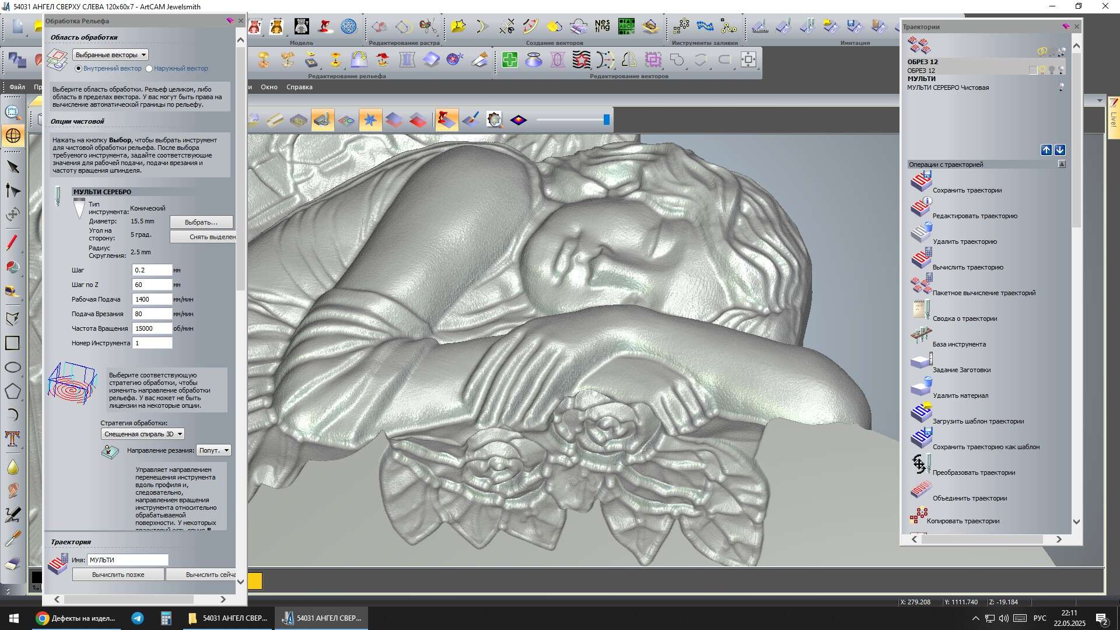The width and height of the screenshot is (1120, 630).
Task: Toggle the highlighted blue star view button
Action: click(370, 120)
